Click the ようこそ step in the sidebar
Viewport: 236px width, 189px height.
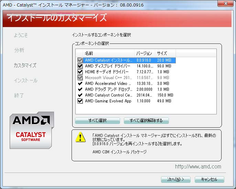(21, 35)
